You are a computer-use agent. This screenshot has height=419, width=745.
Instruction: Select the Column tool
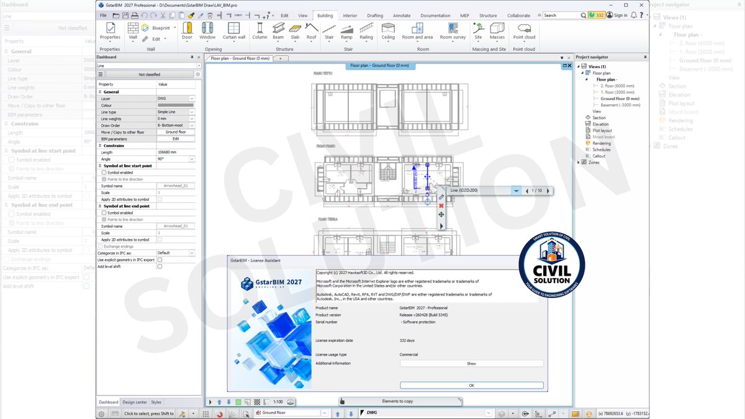(260, 31)
